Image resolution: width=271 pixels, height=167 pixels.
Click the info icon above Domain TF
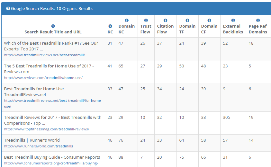pos(187,20)
